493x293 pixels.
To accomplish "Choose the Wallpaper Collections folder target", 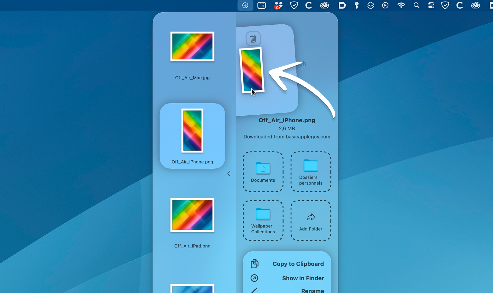I will pyautogui.click(x=263, y=221).
